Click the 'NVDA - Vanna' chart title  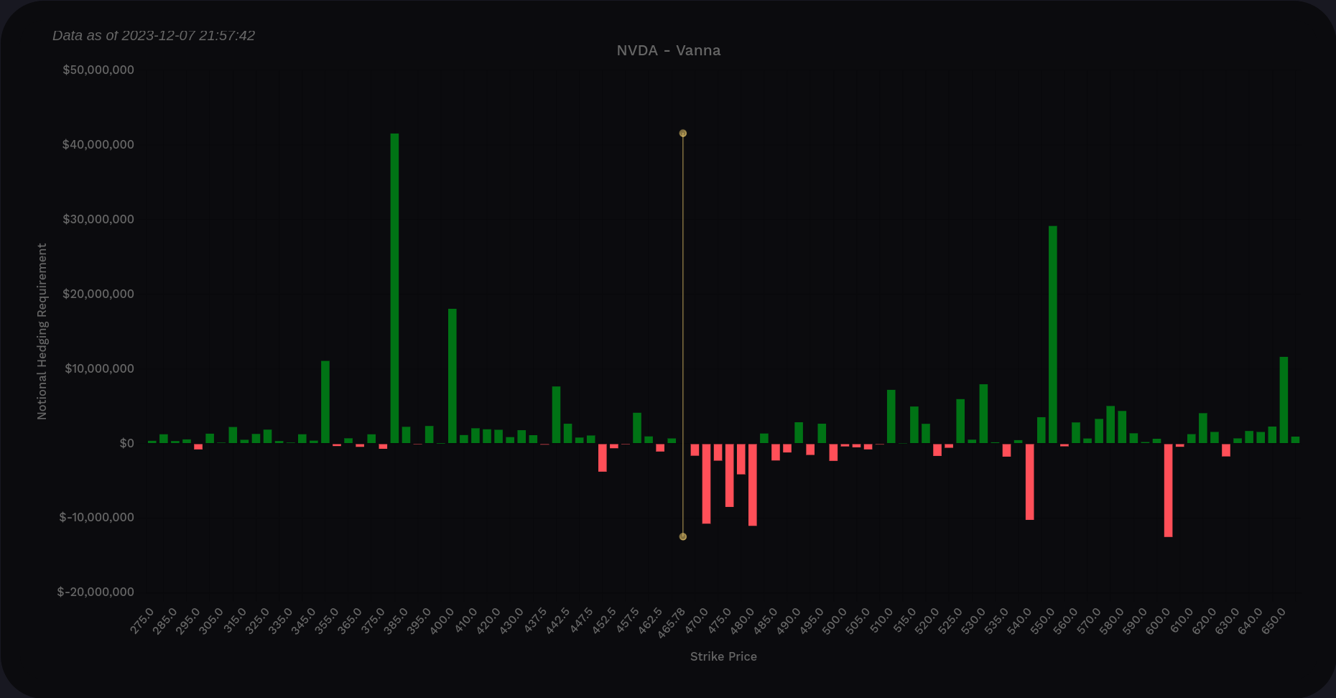[x=669, y=50]
